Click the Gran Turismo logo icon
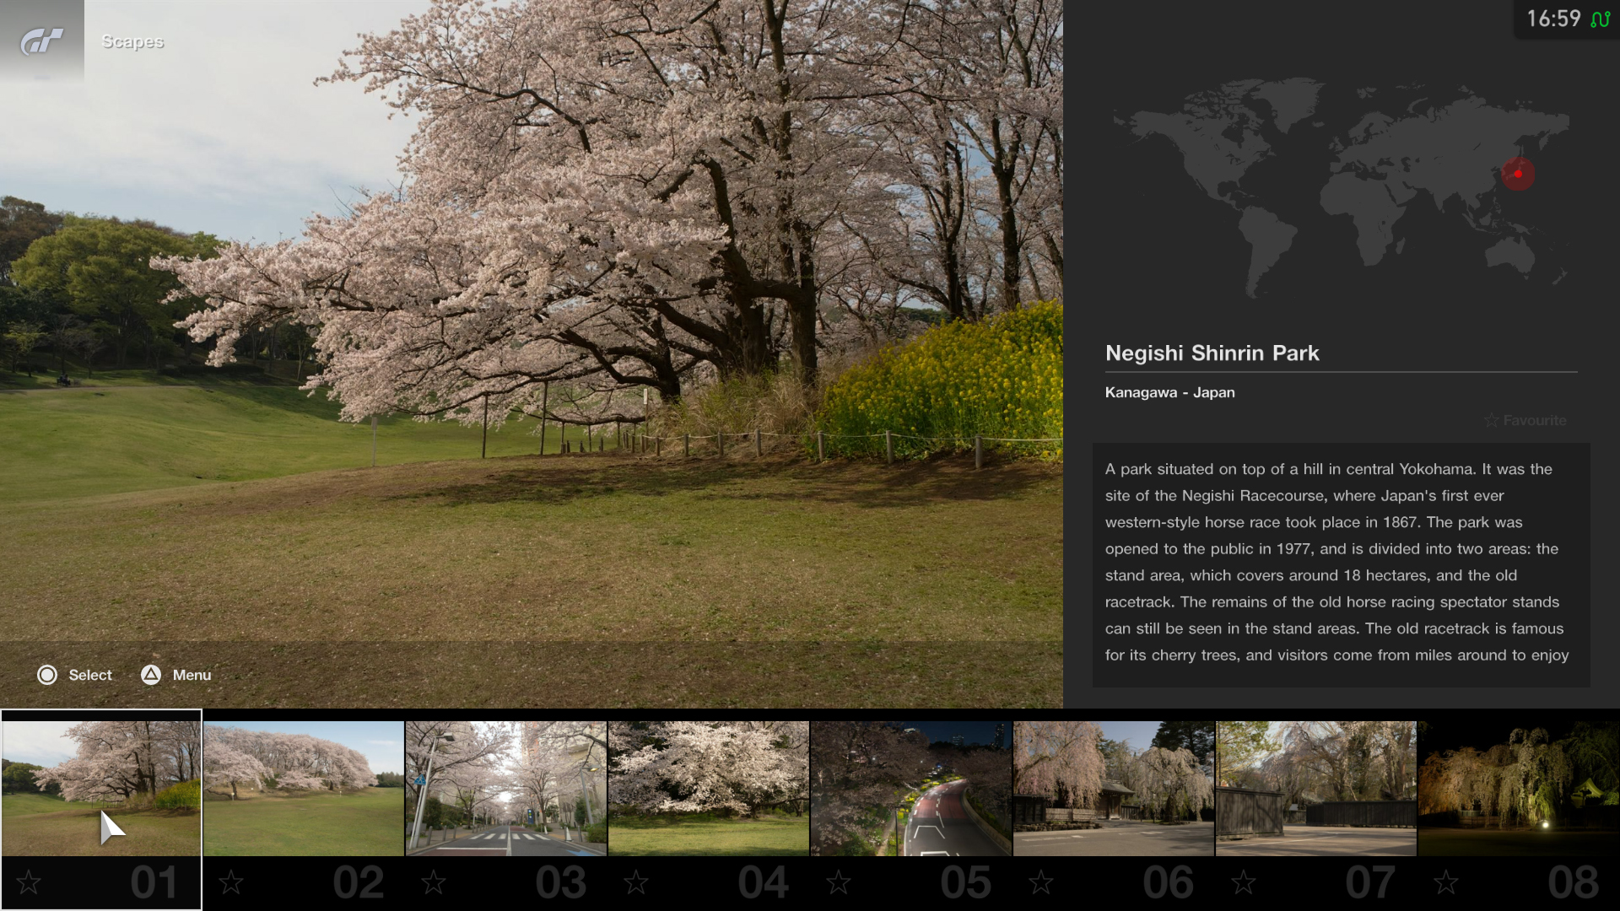The width and height of the screenshot is (1620, 911). tap(41, 41)
